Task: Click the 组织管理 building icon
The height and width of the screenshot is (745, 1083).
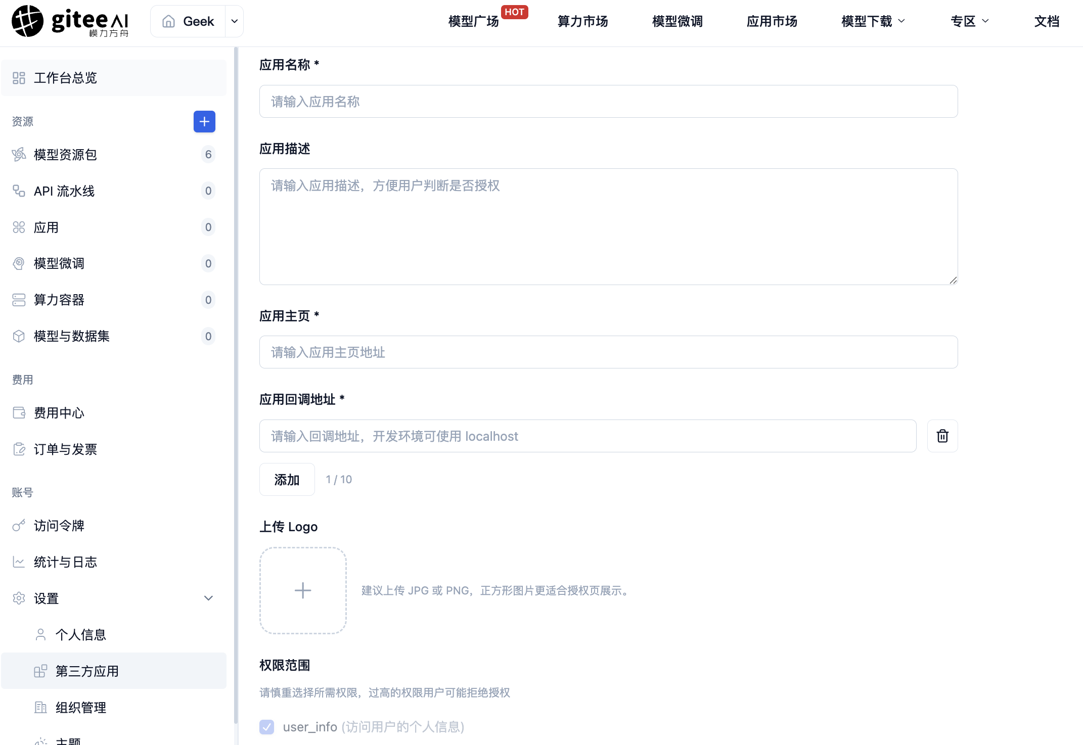Action: coord(40,708)
